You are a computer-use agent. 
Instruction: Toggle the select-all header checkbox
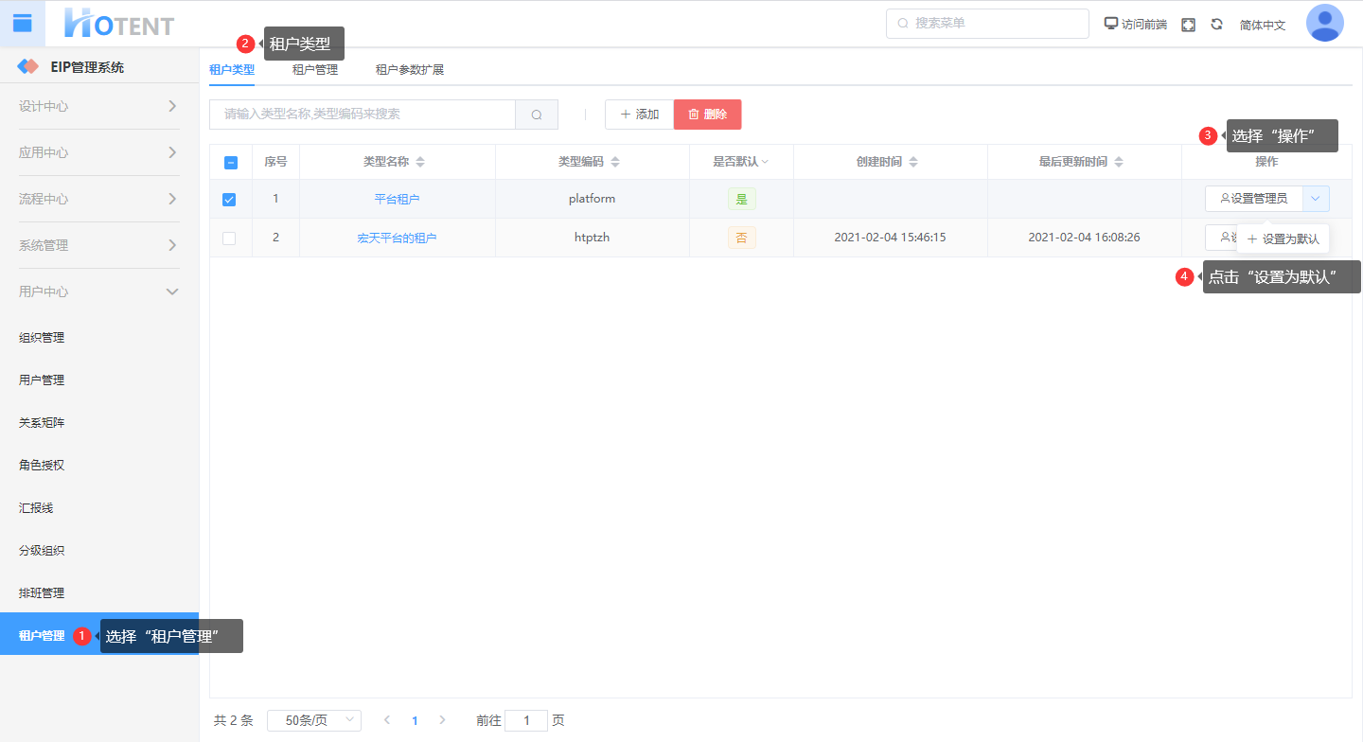(230, 162)
